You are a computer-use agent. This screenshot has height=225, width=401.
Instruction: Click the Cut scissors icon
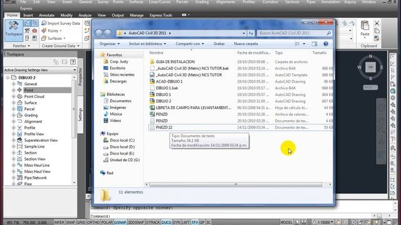(x=377, y=24)
